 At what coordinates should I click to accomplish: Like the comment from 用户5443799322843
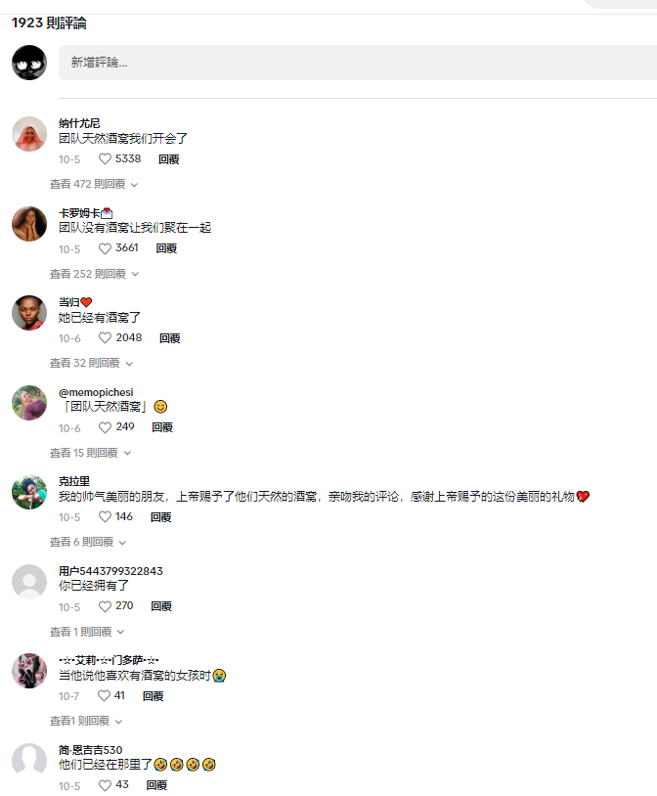(x=105, y=606)
